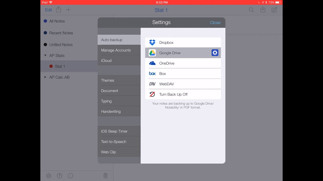The height and width of the screenshot is (181, 323).
Task: Open Themes settings section
Action: click(x=119, y=80)
